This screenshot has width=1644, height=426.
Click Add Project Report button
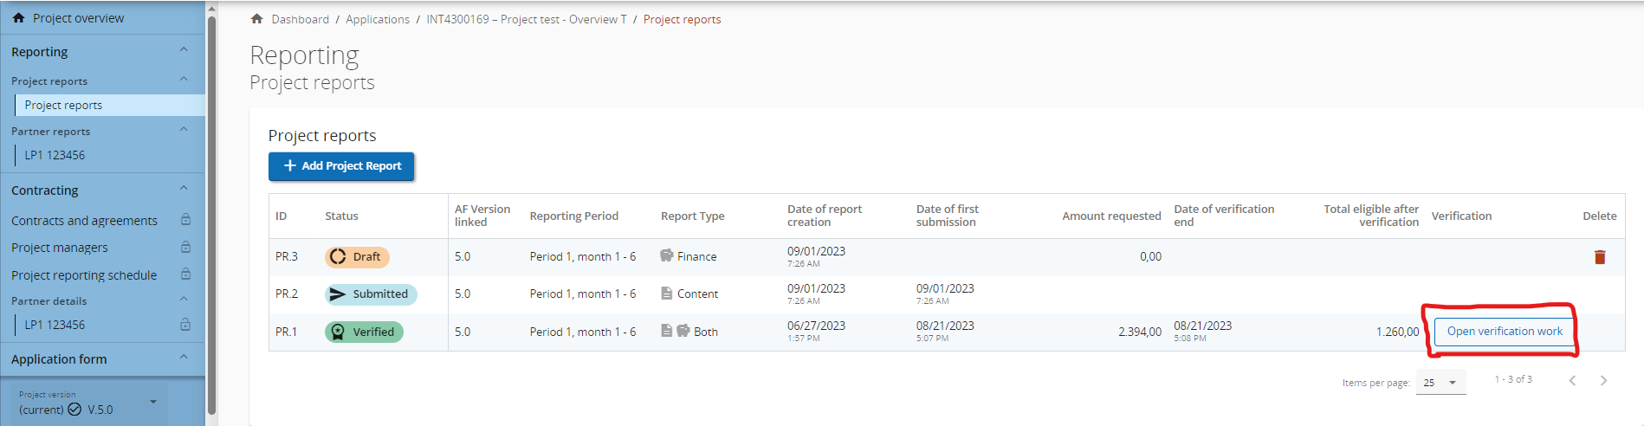[x=341, y=166]
